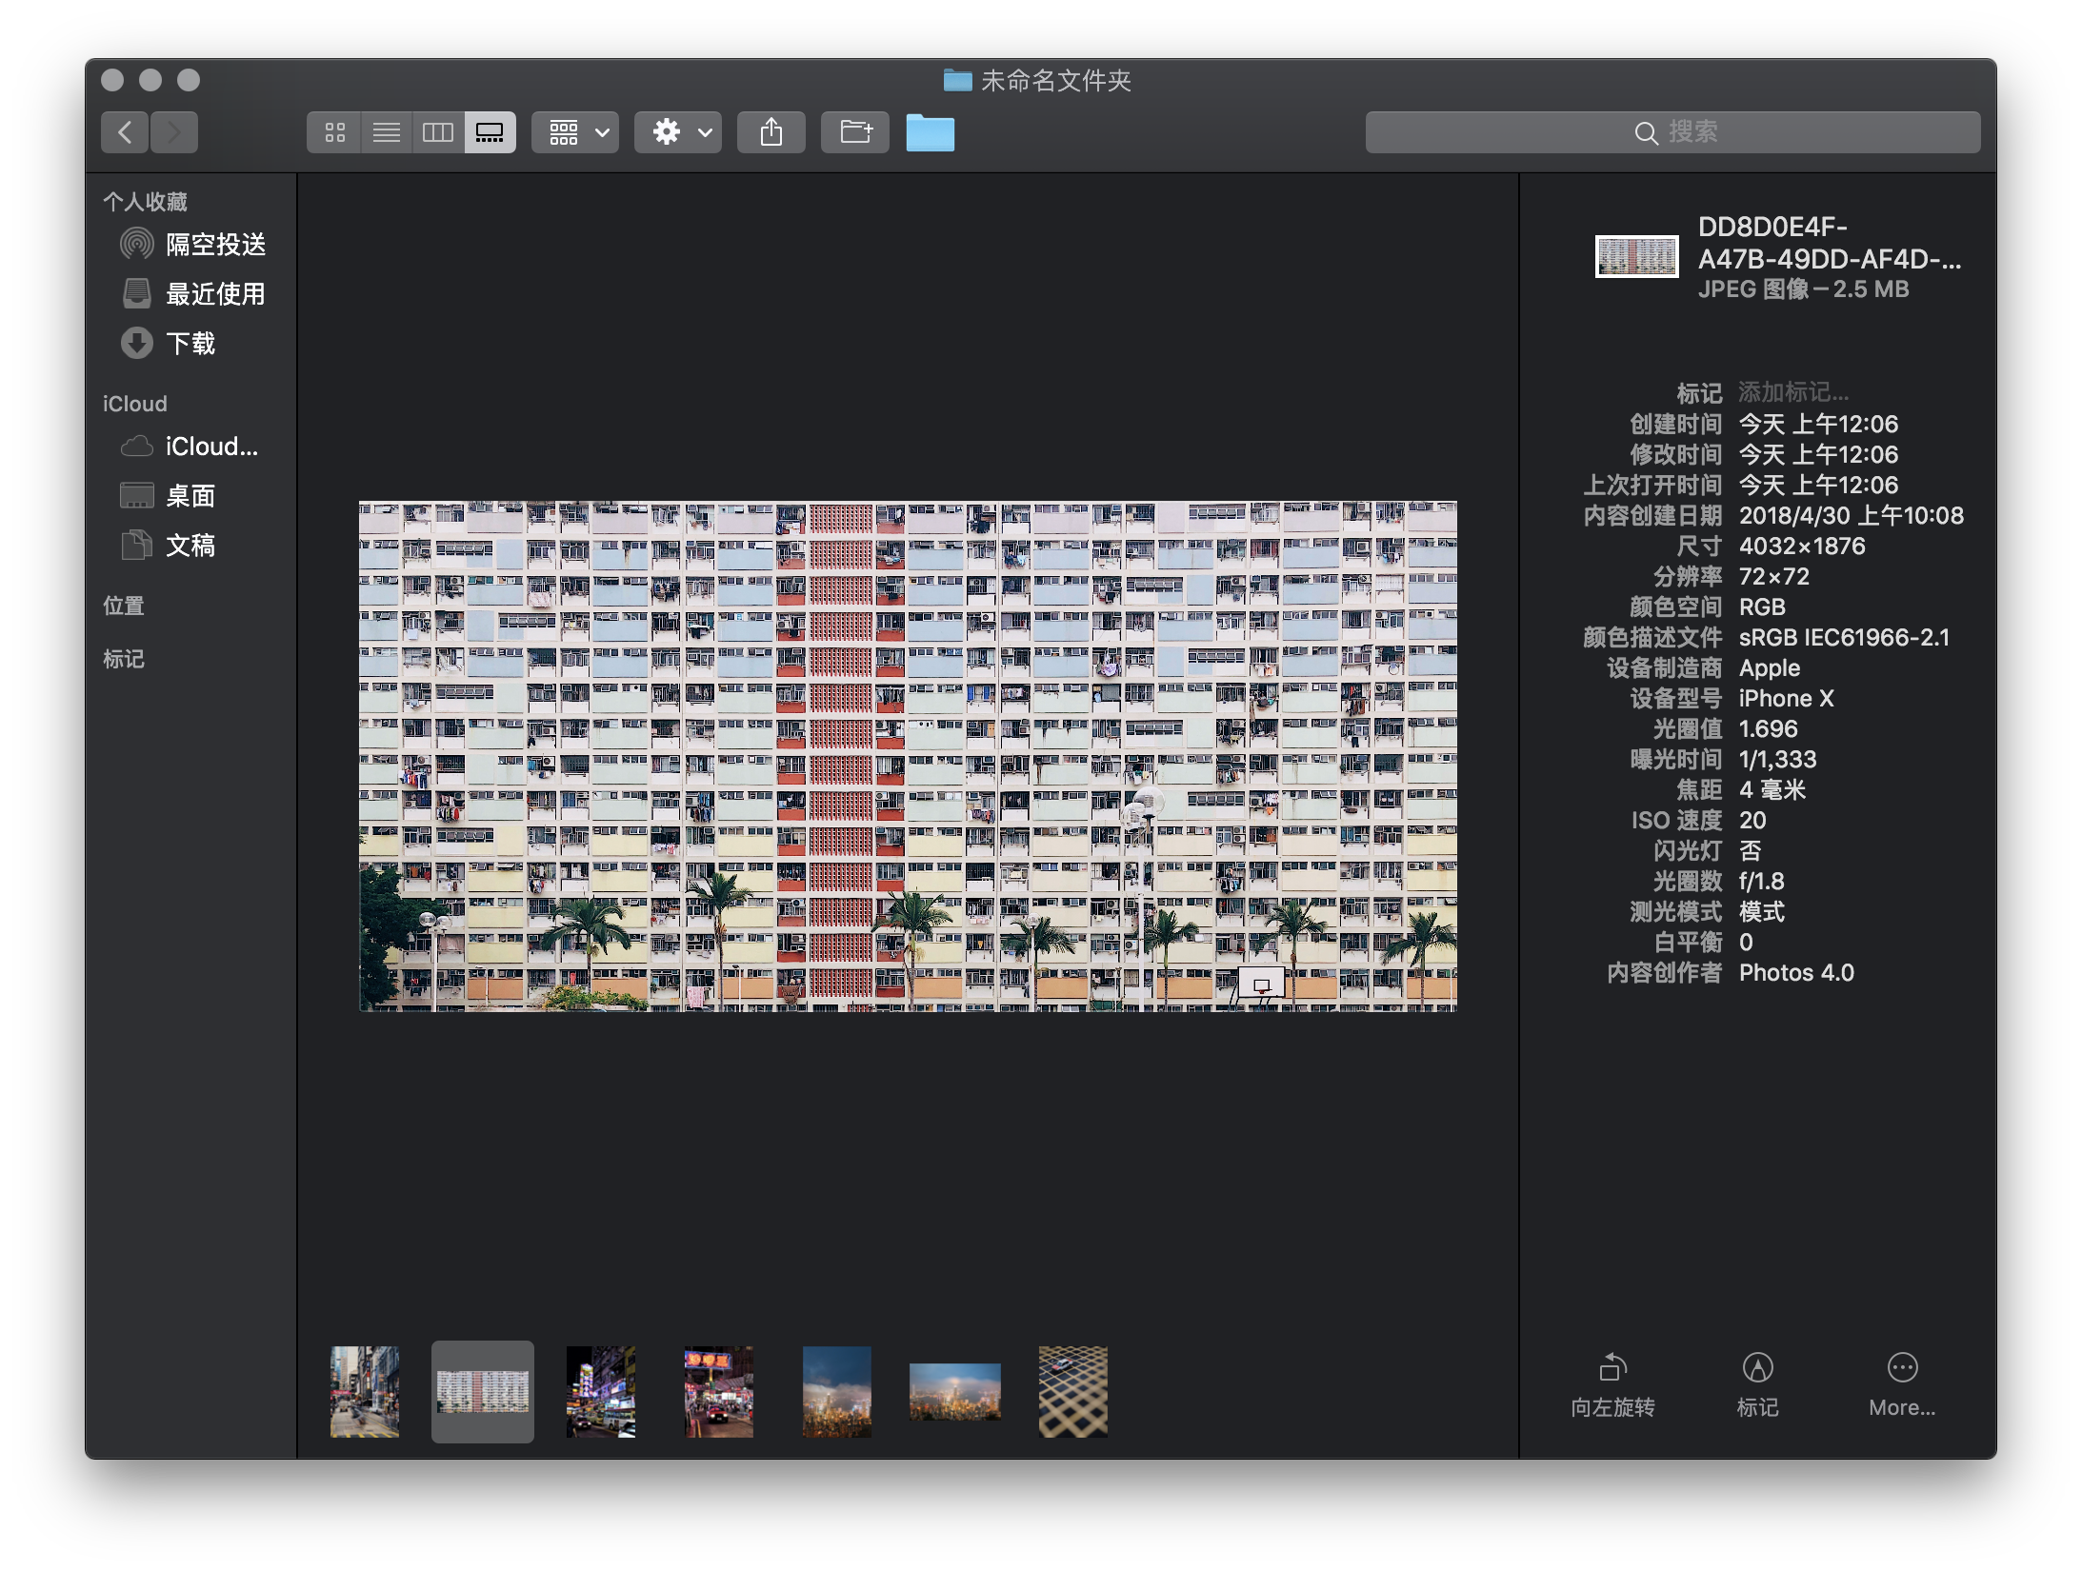The image size is (2082, 1571).
Task: Click 向左旋转 rotate left button
Action: (x=1612, y=1385)
